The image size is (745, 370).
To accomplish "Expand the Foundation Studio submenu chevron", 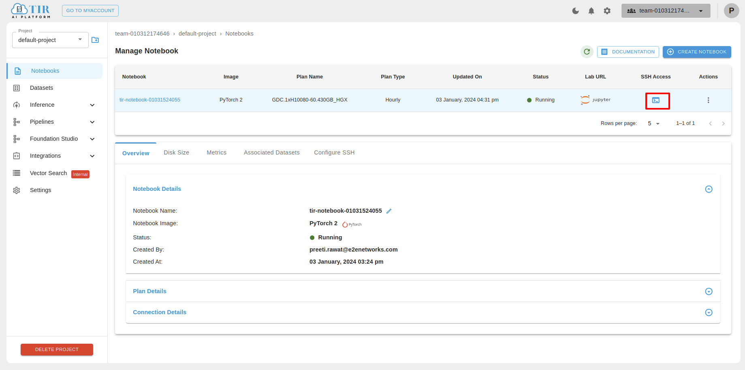I will point(92,139).
